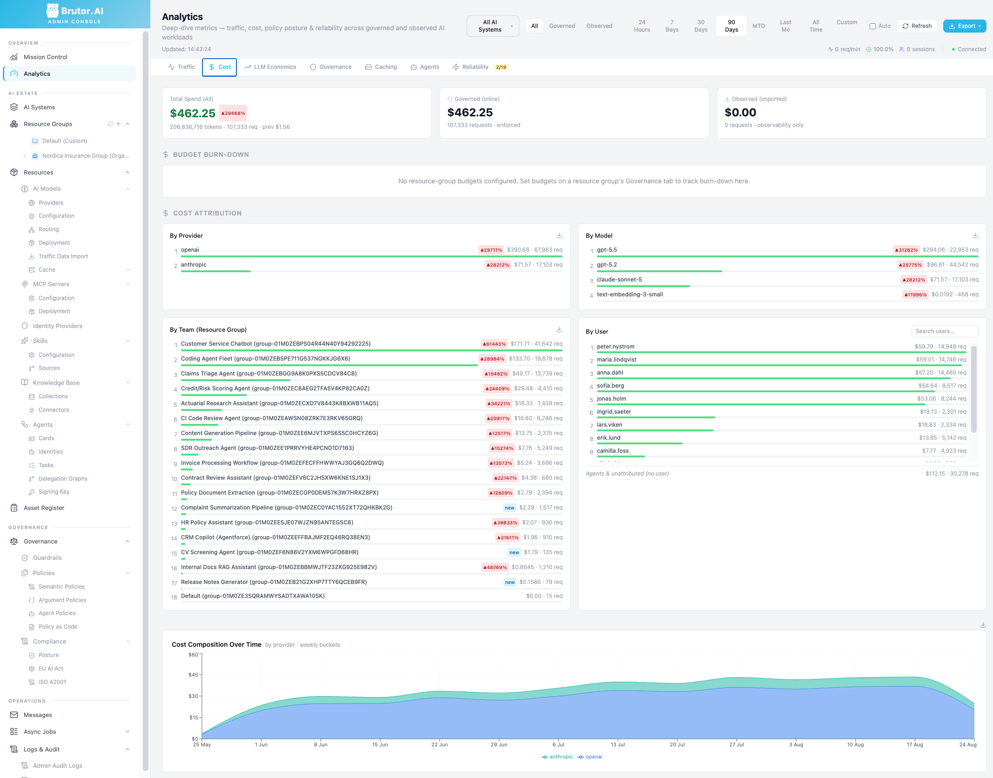Open Mission Control from sidebar
This screenshot has height=778, width=993.
coord(70,57)
